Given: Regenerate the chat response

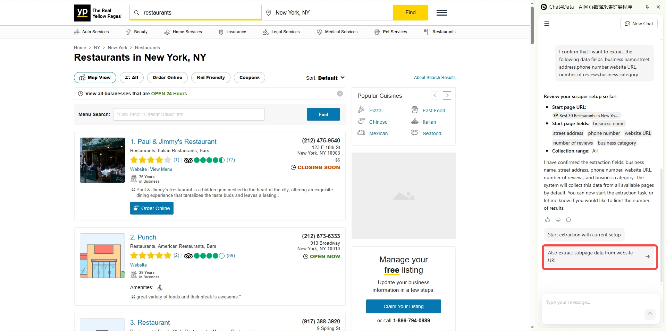Looking at the screenshot, I should click(x=568, y=220).
